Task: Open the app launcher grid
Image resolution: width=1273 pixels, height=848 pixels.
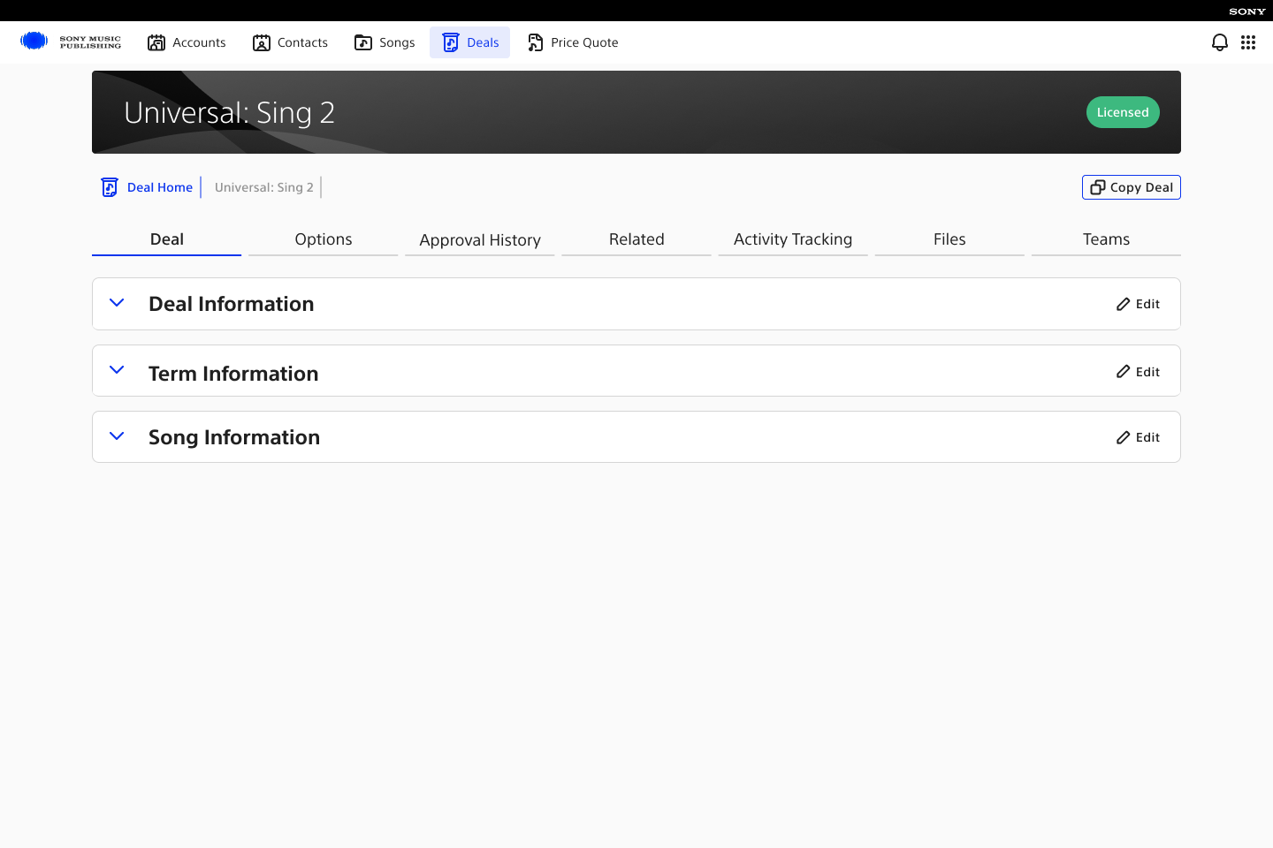Action: point(1248,42)
